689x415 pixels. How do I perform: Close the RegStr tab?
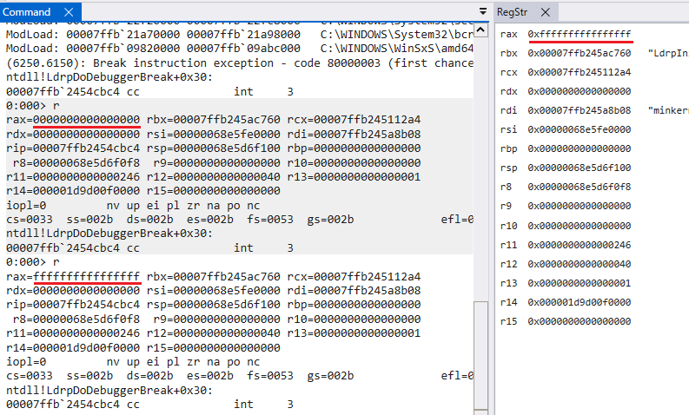tap(546, 12)
